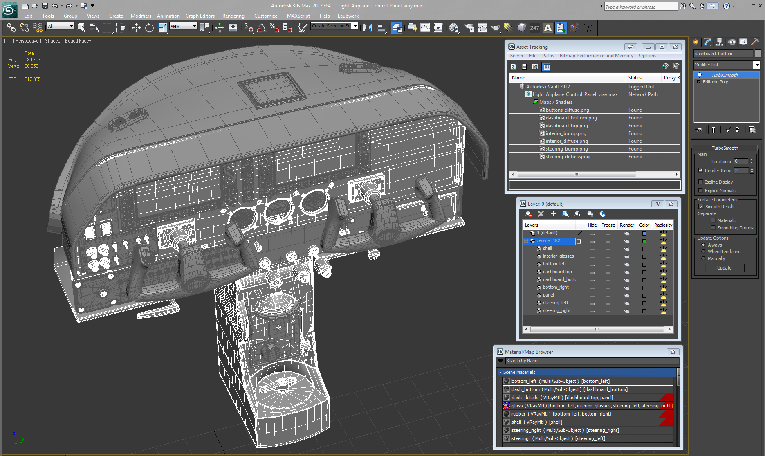Click Add Selected Objects plus icon
Image resolution: width=765 pixels, height=456 pixels.
pyautogui.click(x=553, y=214)
